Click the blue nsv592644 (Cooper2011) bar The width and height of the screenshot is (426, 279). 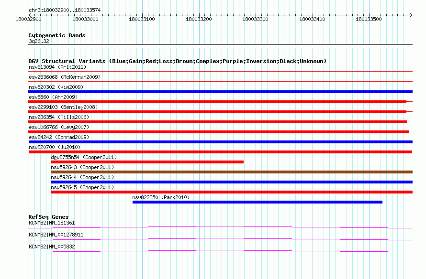tap(232, 182)
